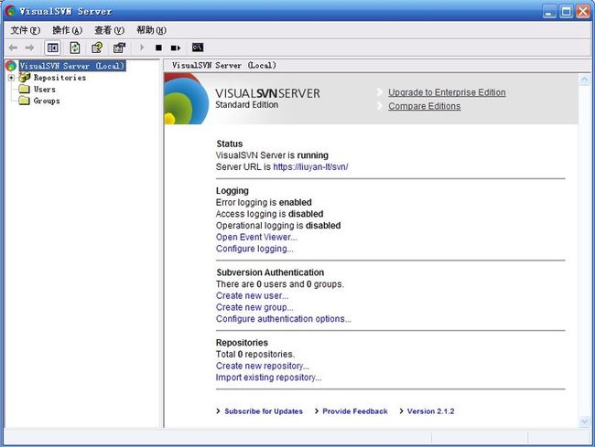Open the Properties toolbar icon
Screen dimensions: 595x447
tap(120, 48)
